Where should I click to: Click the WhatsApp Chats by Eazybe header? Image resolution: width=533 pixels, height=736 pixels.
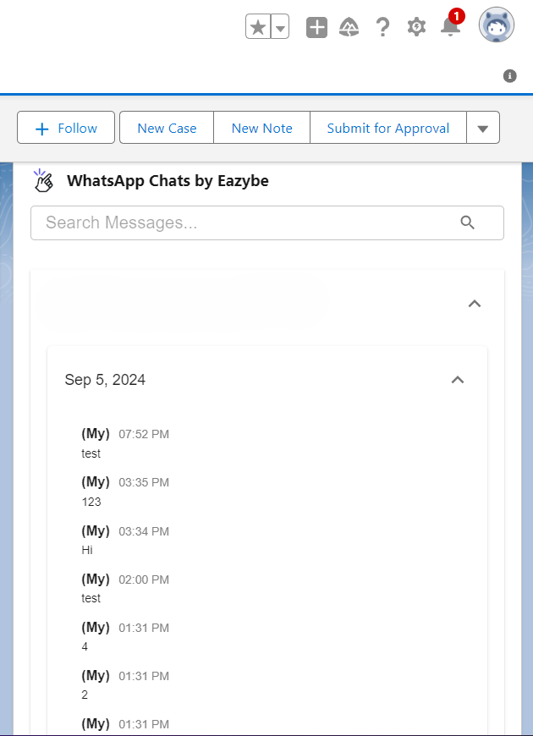click(168, 180)
